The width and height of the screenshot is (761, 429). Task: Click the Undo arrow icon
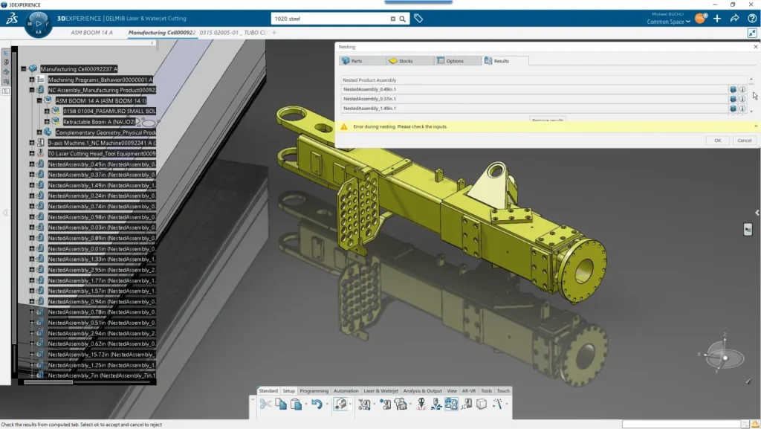317,404
